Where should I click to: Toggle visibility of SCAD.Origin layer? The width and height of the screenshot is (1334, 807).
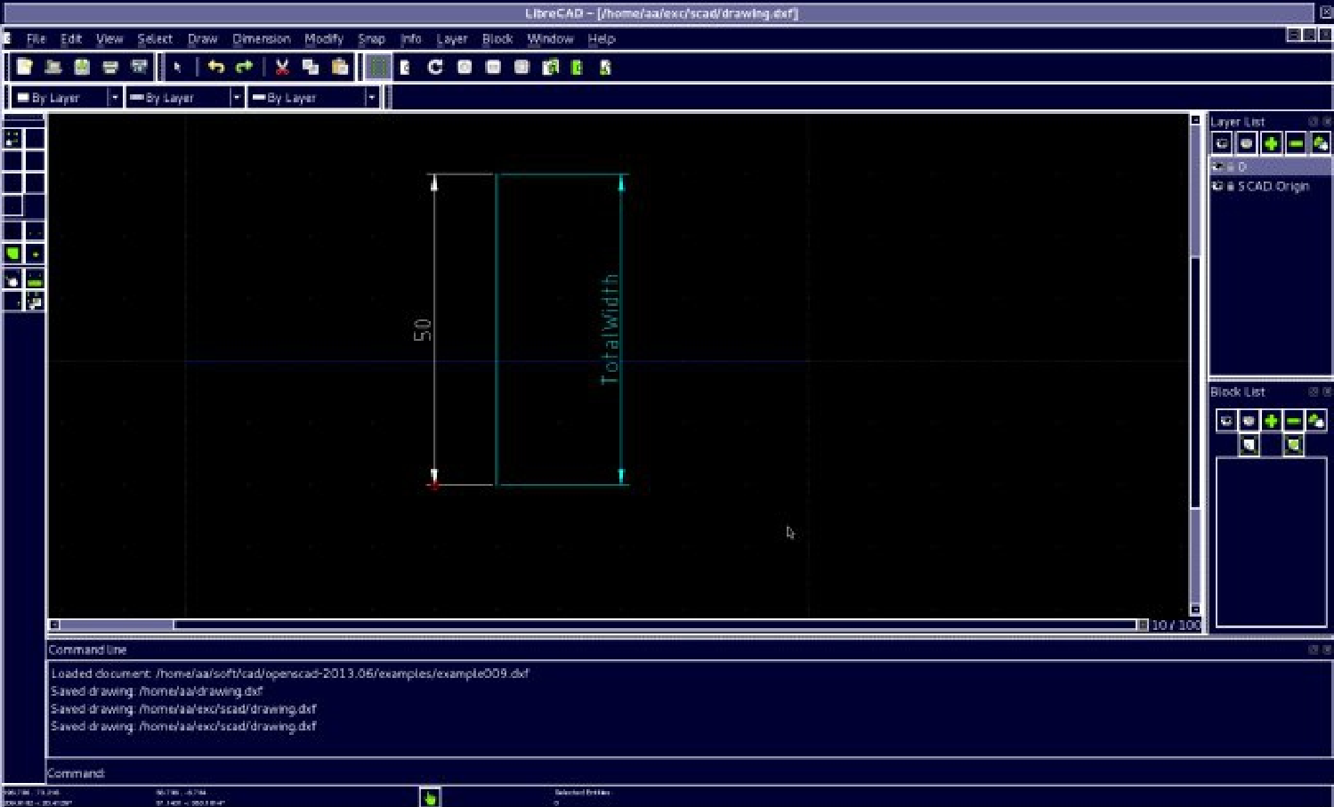(x=1218, y=187)
